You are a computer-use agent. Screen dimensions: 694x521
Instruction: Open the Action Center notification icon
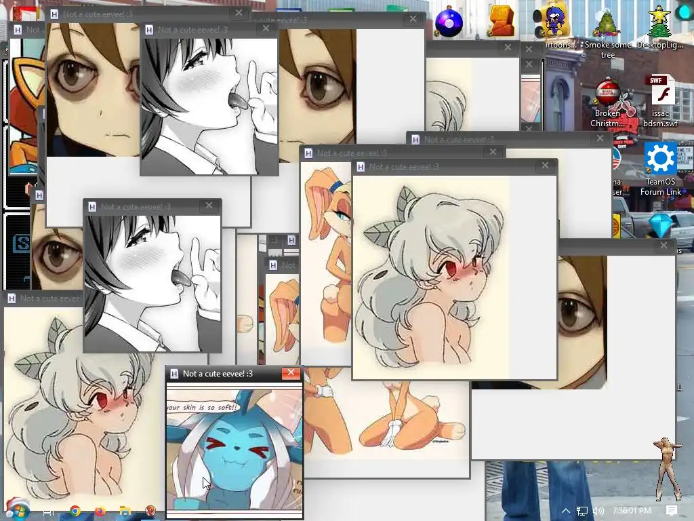coord(672,511)
